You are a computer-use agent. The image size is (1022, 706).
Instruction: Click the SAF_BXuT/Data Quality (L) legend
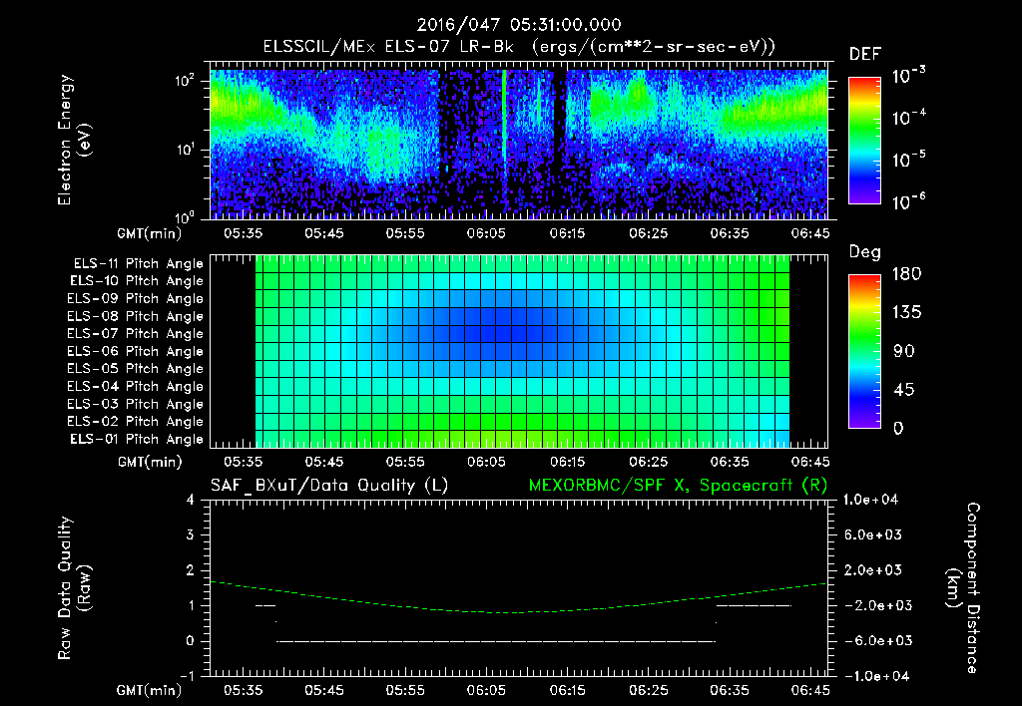[x=329, y=486]
